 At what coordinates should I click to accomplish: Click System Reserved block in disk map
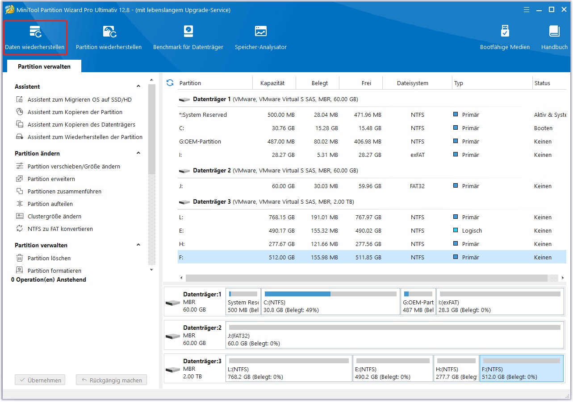click(x=243, y=302)
